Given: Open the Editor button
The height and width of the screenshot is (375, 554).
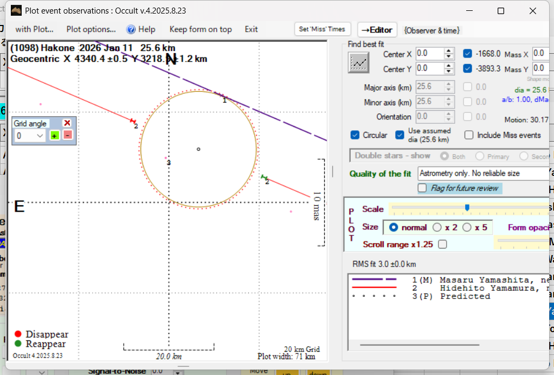Looking at the screenshot, I should [377, 30].
